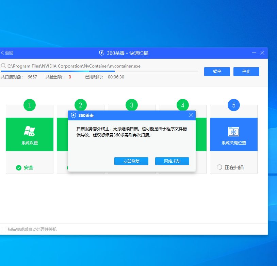
Task: Dismiss the error dialog with its X button
Action: point(191,115)
